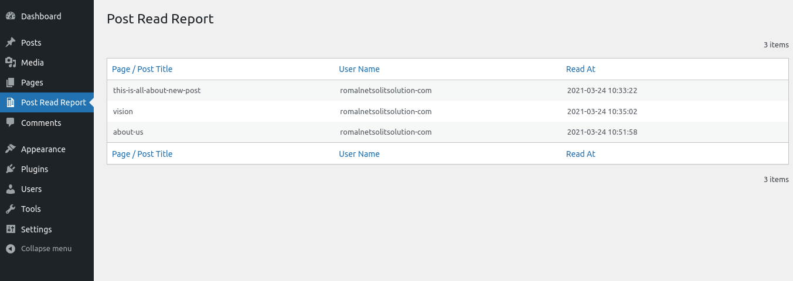Click the Posts pushpin icon
This screenshot has width=793, height=281.
(11, 43)
